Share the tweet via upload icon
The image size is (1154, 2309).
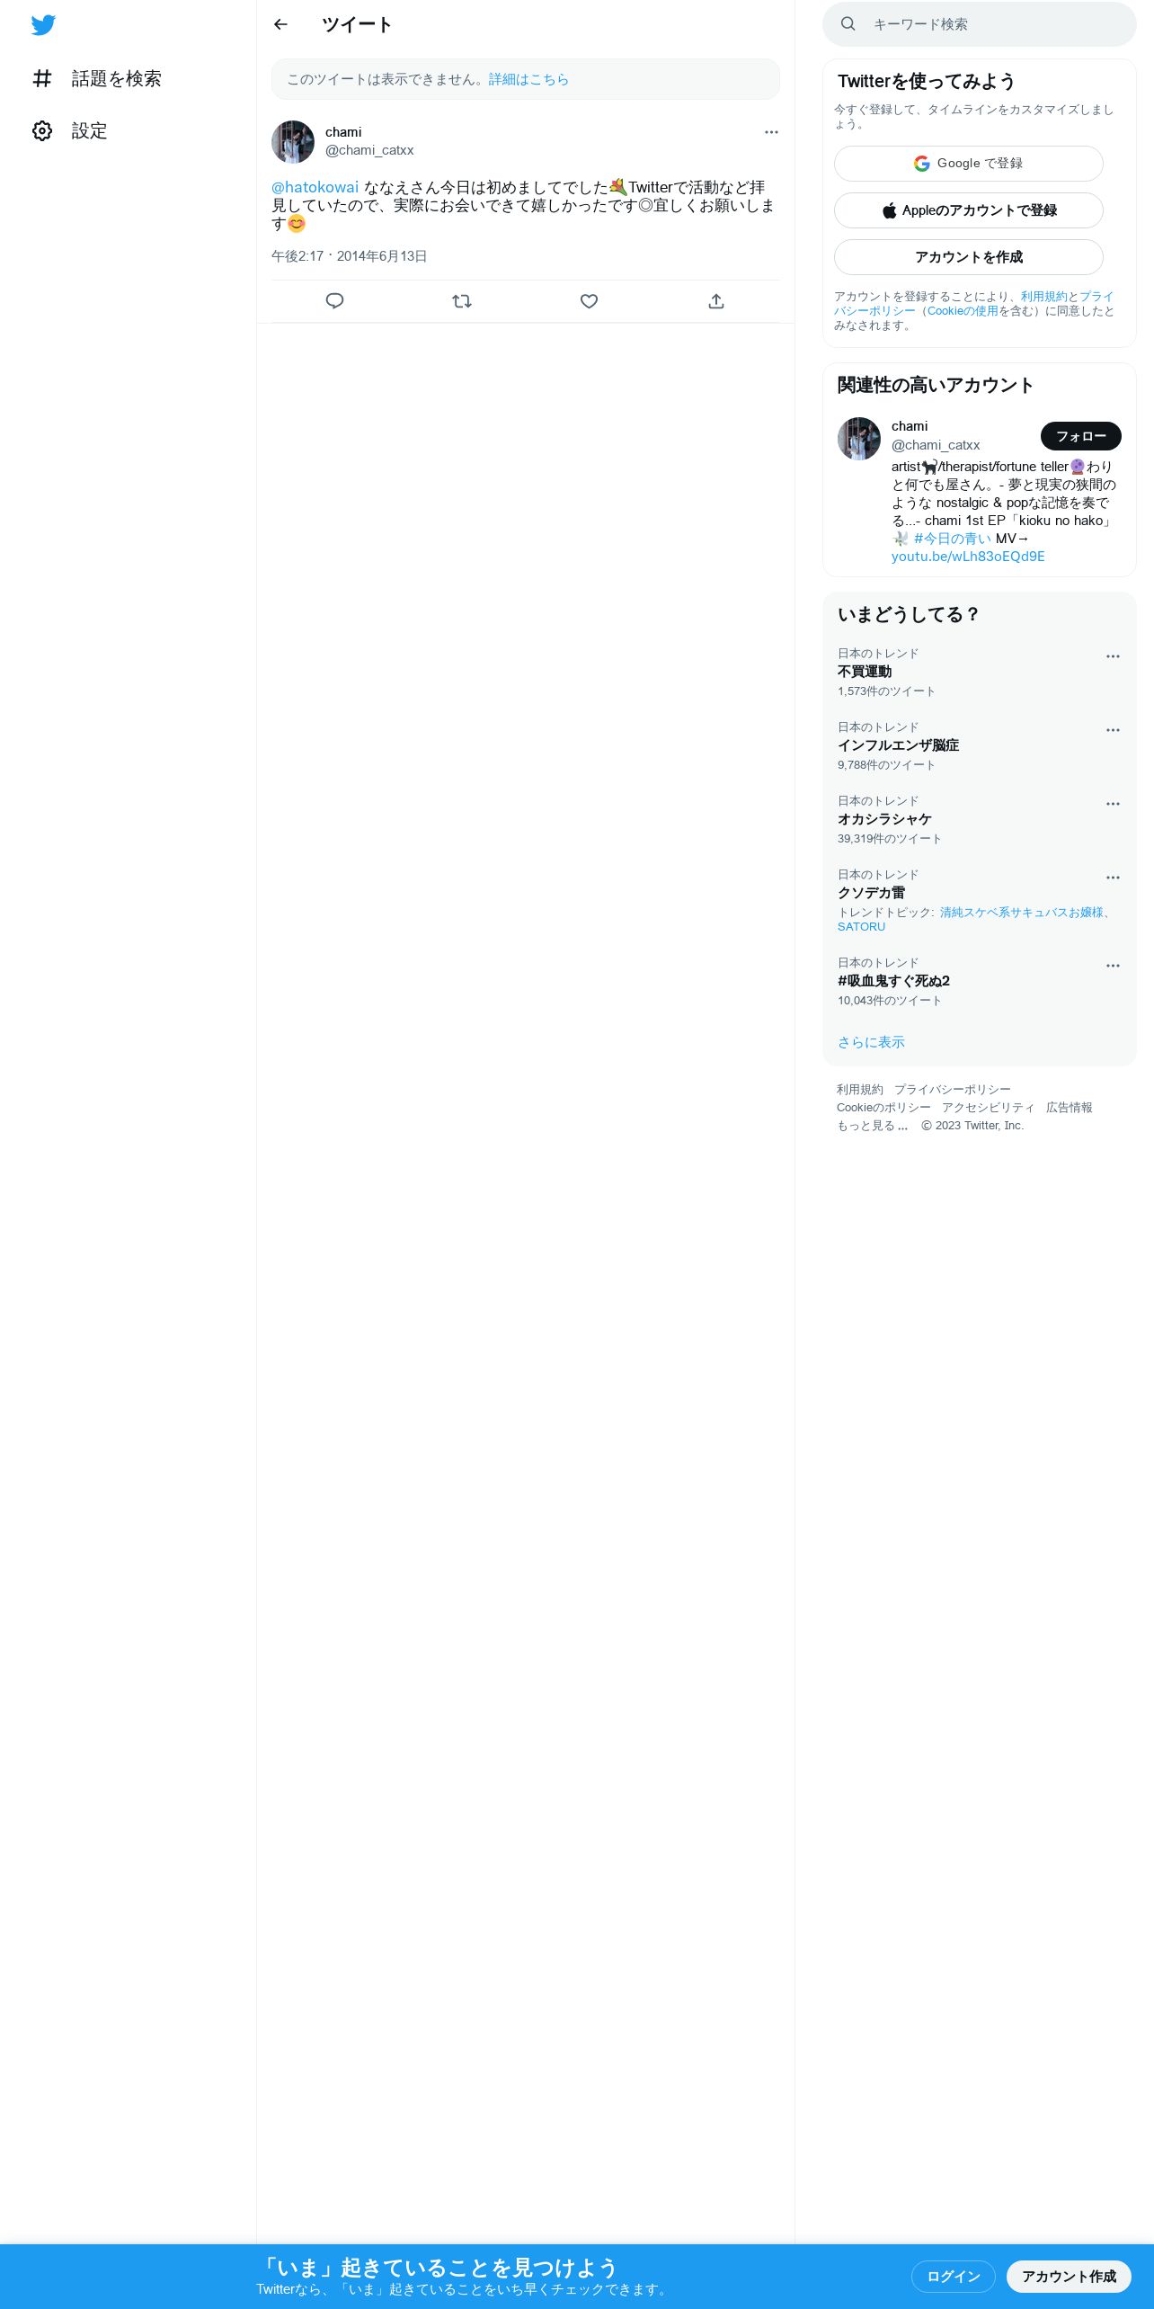[716, 301]
